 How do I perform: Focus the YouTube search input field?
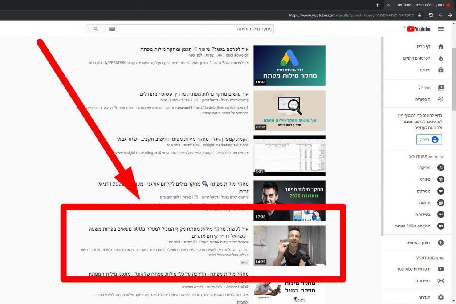click(189, 29)
